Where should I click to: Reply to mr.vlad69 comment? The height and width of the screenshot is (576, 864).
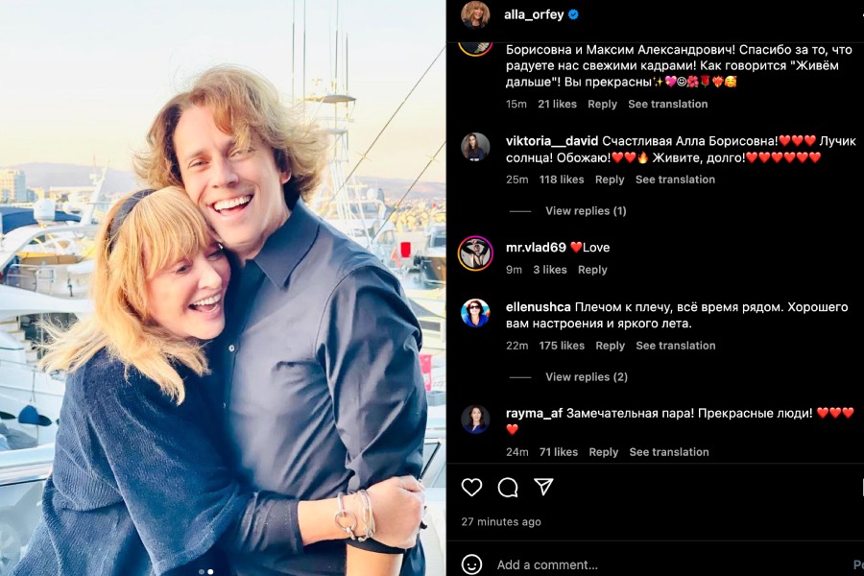click(x=592, y=270)
